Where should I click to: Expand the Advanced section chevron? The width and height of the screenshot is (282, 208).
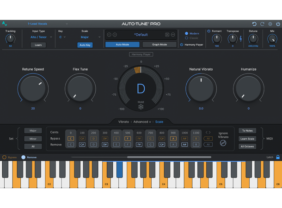[150, 122]
